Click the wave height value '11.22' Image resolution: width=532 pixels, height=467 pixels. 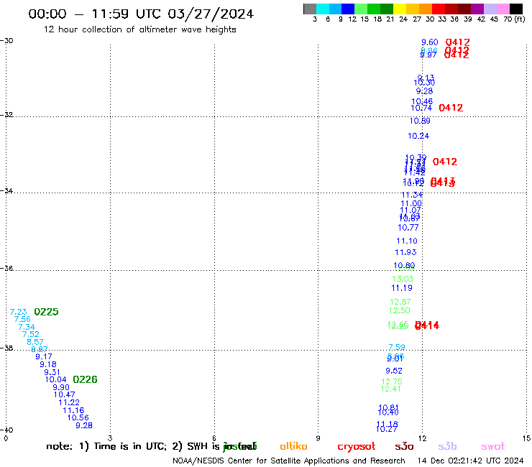[x=69, y=403]
